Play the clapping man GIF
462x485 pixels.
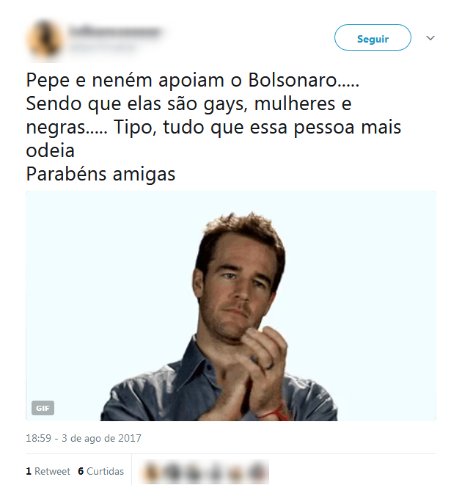tap(231, 306)
